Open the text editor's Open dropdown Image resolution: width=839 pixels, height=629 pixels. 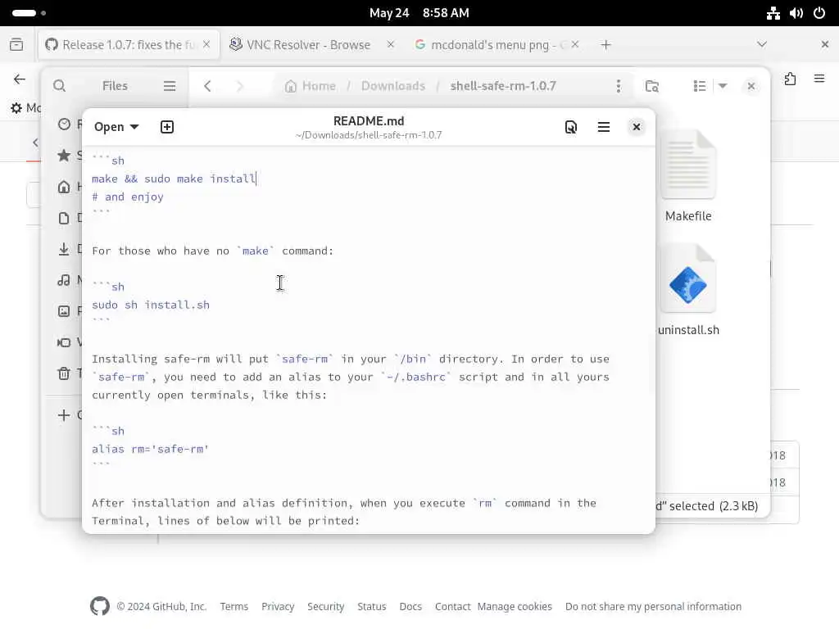tap(116, 127)
